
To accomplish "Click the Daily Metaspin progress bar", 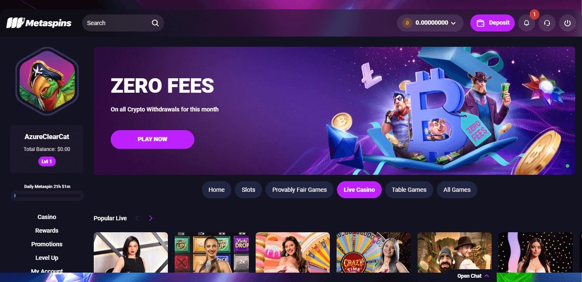I will pyautogui.click(x=47, y=196).
